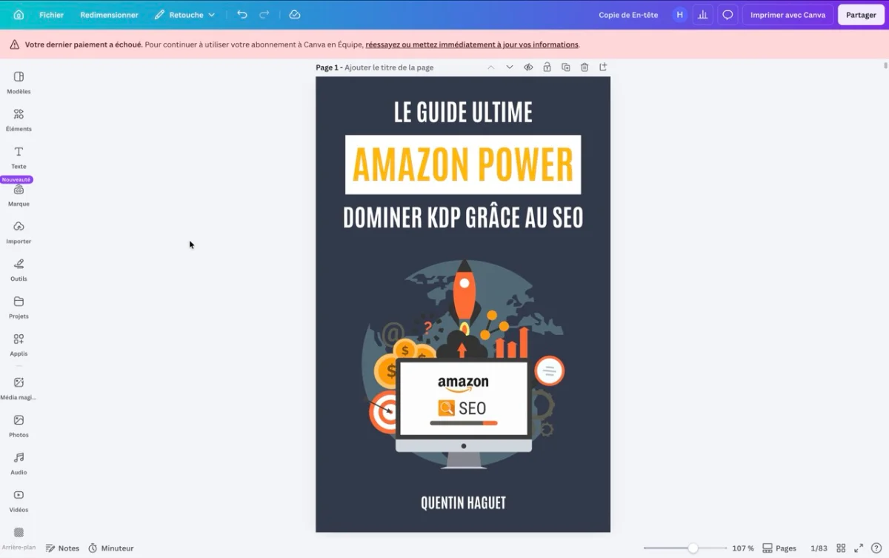Click Imprimer avec Canva button
This screenshot has height=558, width=889.
pos(788,15)
